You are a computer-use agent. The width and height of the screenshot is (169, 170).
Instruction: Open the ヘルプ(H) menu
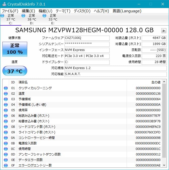tap(101, 11)
